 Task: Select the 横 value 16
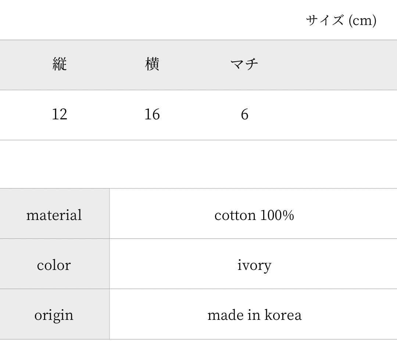pos(152,115)
